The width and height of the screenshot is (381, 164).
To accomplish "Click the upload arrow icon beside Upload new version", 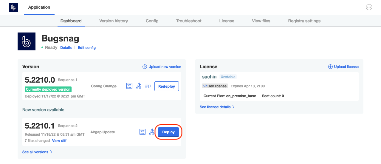I will [145, 67].
